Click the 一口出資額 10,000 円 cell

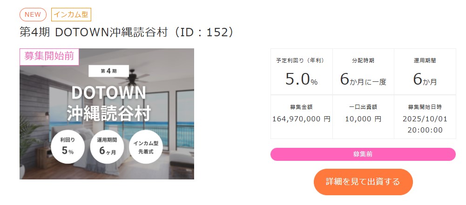pyautogui.click(x=363, y=117)
